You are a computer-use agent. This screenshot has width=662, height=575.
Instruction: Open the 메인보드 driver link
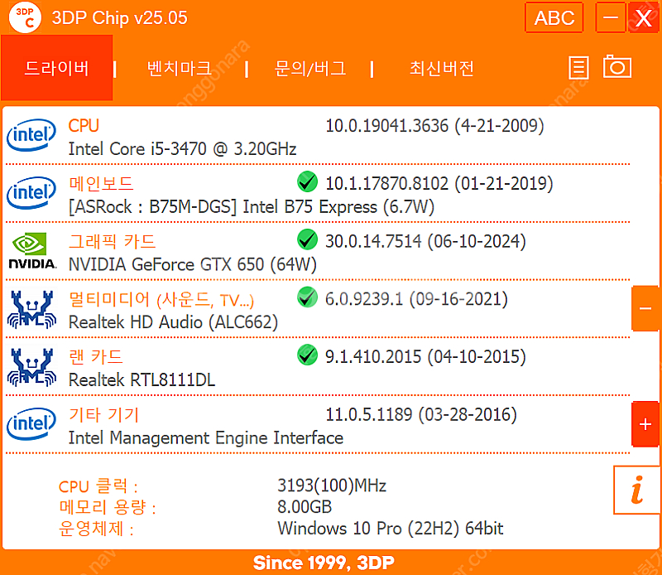coord(101,183)
